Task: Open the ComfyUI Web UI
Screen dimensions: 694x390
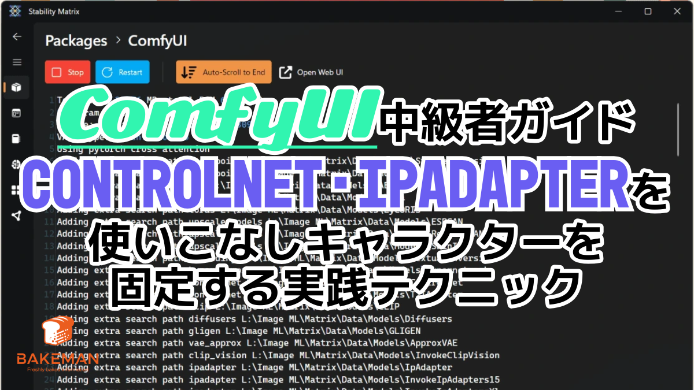Action: [311, 72]
